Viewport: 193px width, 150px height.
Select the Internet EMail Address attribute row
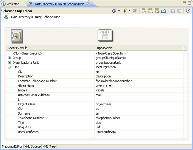pos(96,95)
